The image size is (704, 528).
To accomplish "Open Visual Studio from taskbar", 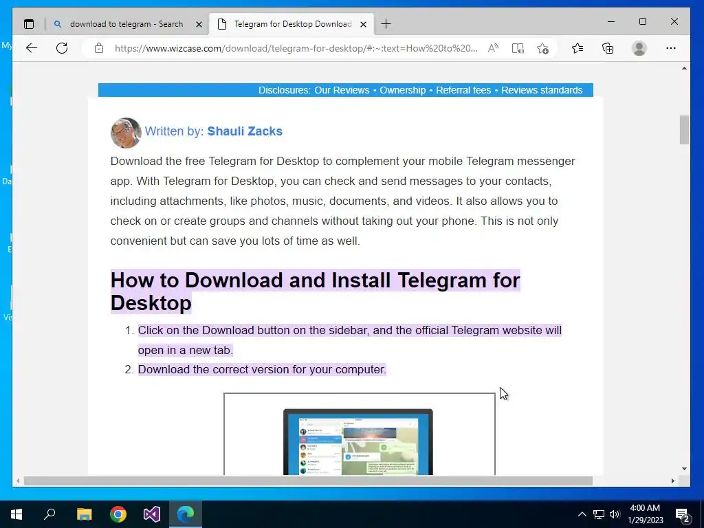I will 152,514.
